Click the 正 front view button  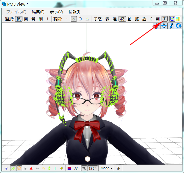[119, 168]
